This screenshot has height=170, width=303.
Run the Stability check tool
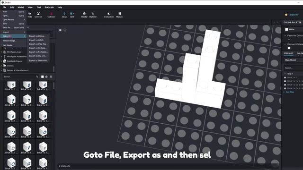coord(93,15)
